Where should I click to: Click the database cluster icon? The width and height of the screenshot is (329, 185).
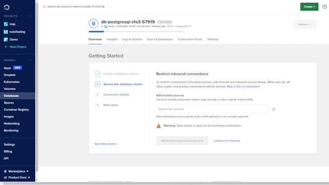pos(94,24)
